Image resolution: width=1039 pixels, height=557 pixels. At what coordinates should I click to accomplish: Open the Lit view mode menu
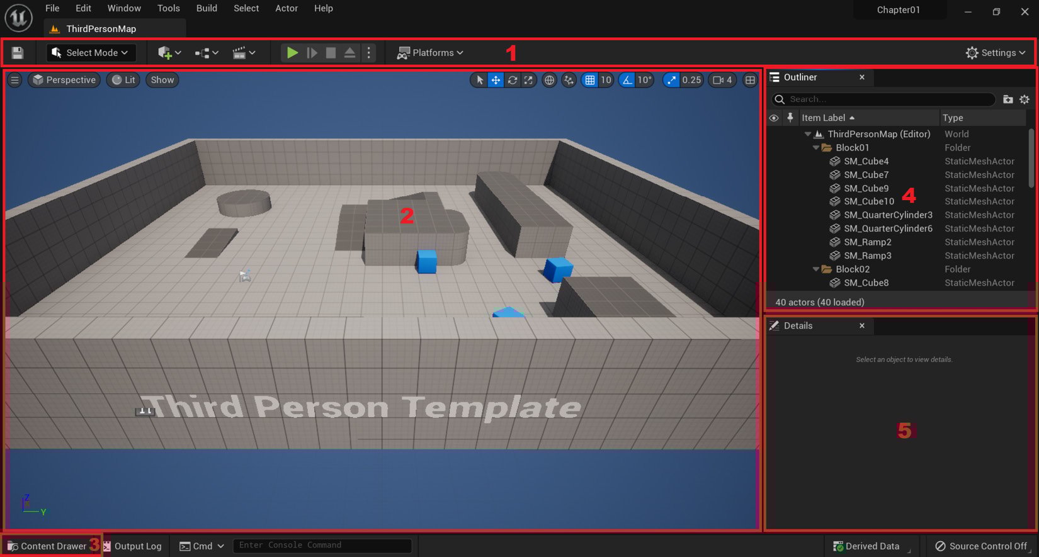click(123, 80)
